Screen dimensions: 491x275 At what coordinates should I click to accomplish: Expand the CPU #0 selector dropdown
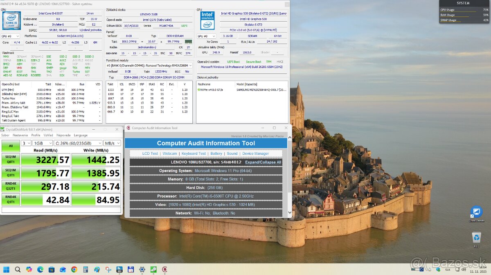[x=11, y=36]
